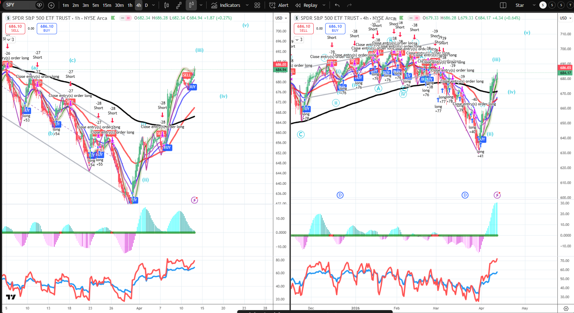
Task: Open the Star layout name menu
Action: pyautogui.click(x=520, y=5)
